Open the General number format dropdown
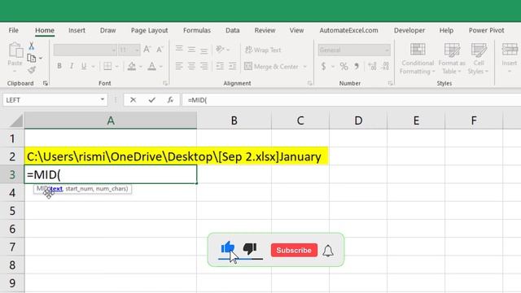 click(x=387, y=50)
